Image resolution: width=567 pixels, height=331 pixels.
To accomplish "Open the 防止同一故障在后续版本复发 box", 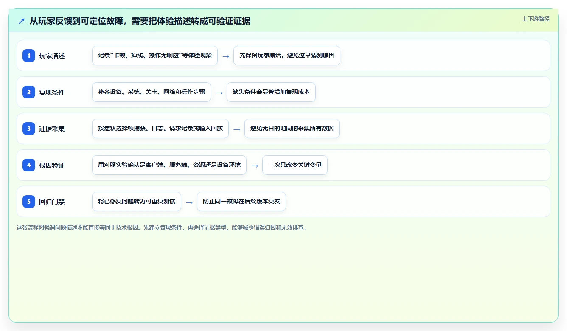I will click(241, 202).
